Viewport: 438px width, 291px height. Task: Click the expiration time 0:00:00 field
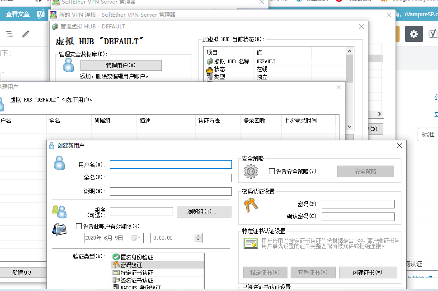tap(172, 238)
